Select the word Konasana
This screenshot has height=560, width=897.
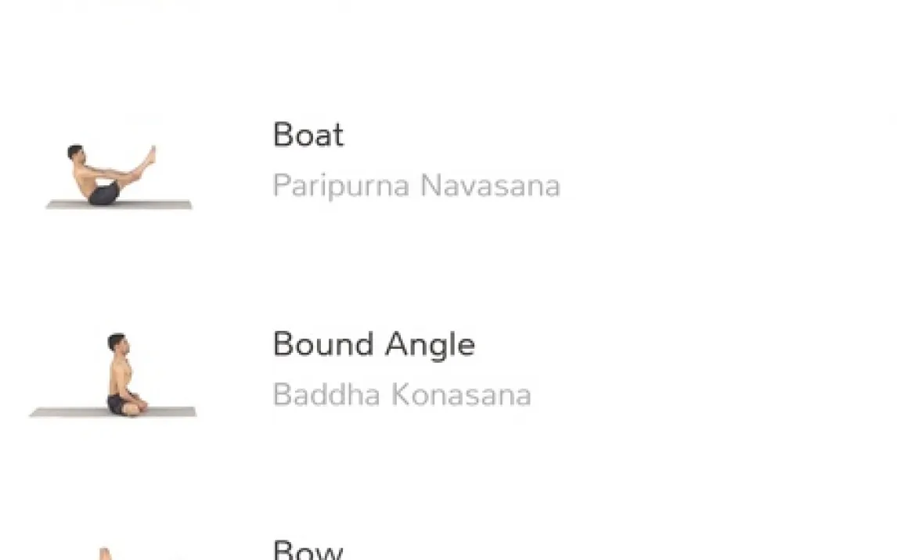(461, 395)
